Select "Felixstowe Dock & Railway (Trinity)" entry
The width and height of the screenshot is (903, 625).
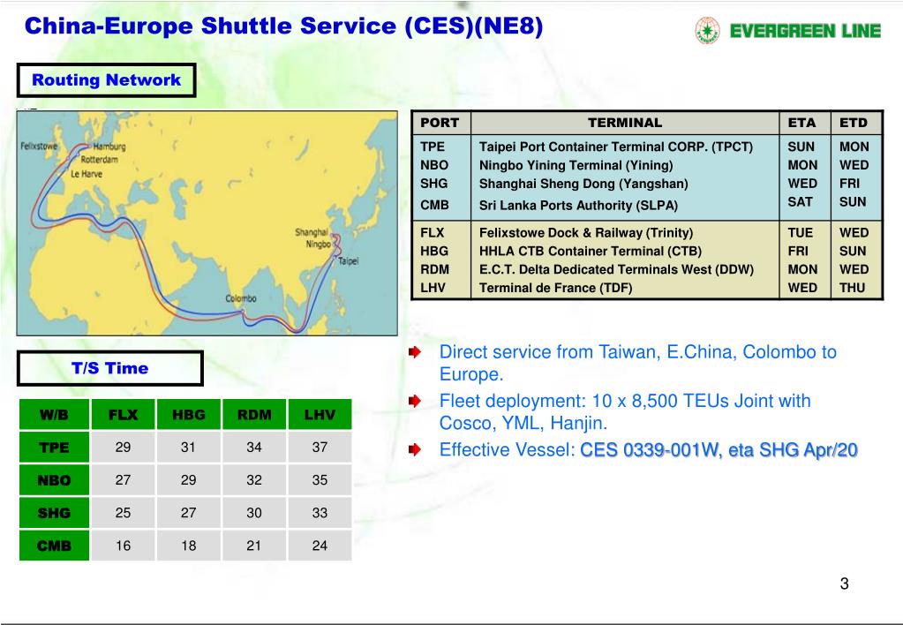point(586,233)
